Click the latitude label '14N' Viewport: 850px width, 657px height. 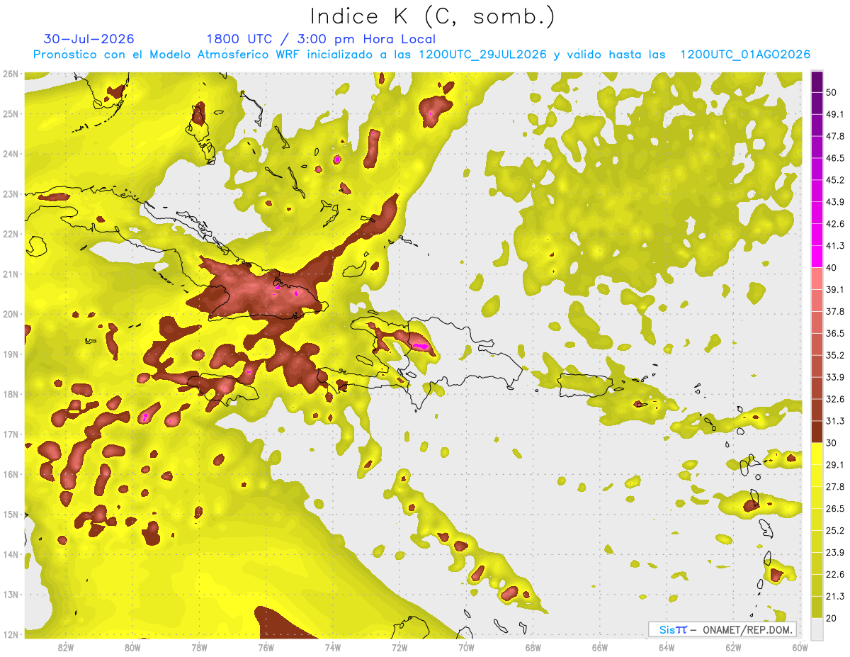pyautogui.click(x=10, y=554)
